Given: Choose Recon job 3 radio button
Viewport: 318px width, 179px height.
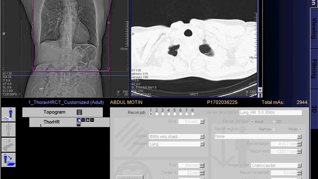Looking at the screenshot, I should [x=162, y=114].
